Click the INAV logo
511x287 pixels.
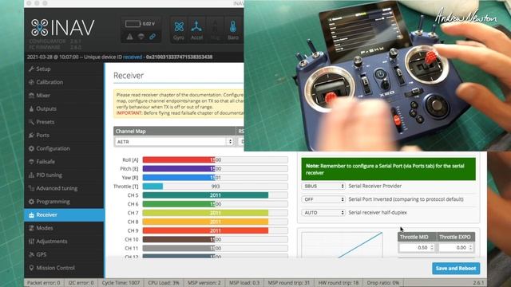click(x=62, y=27)
